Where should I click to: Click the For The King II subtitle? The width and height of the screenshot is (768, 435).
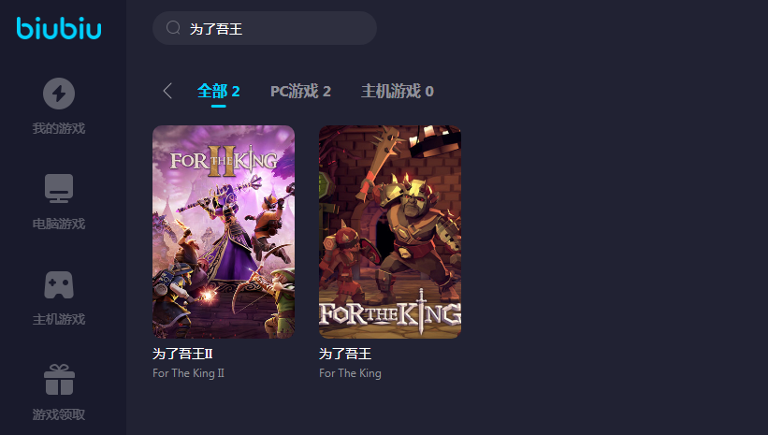[x=189, y=373]
